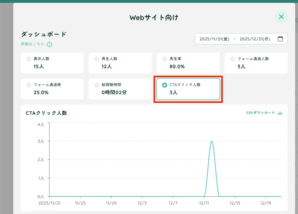
Task: Click the 12/7 axis label
Action: pos(173,203)
